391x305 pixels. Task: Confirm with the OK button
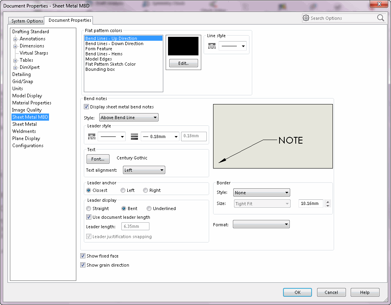click(x=297, y=292)
